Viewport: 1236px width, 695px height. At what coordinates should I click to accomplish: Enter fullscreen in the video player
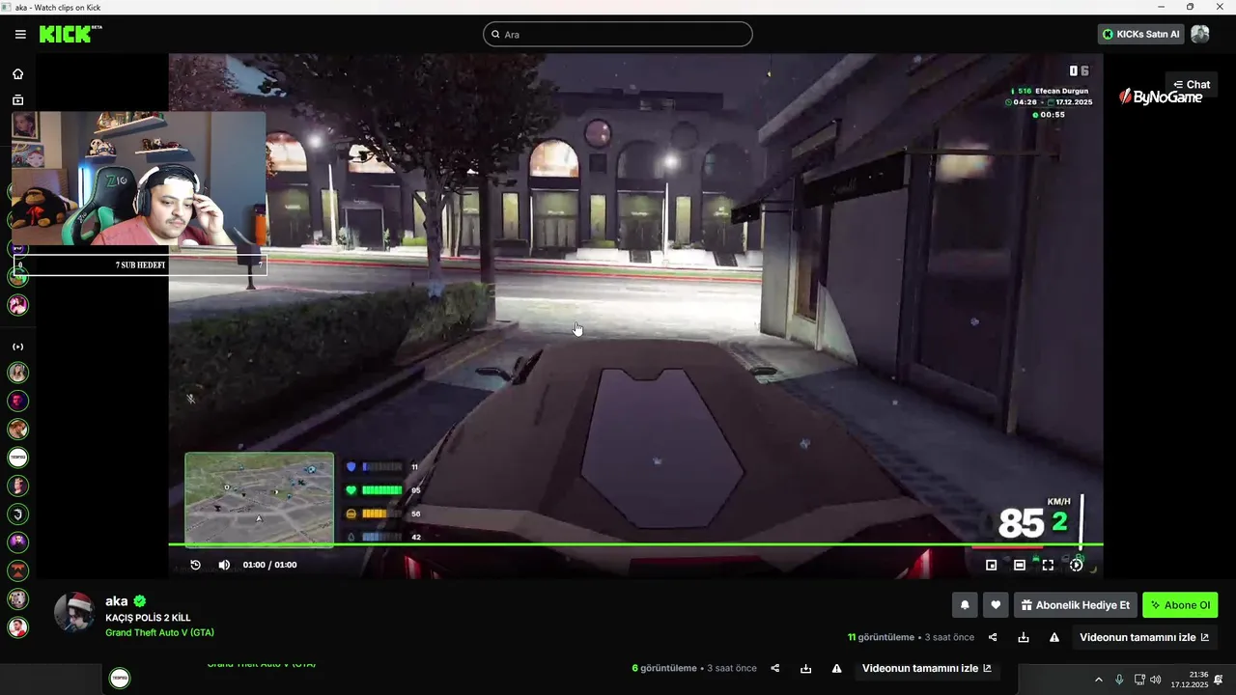1048,565
